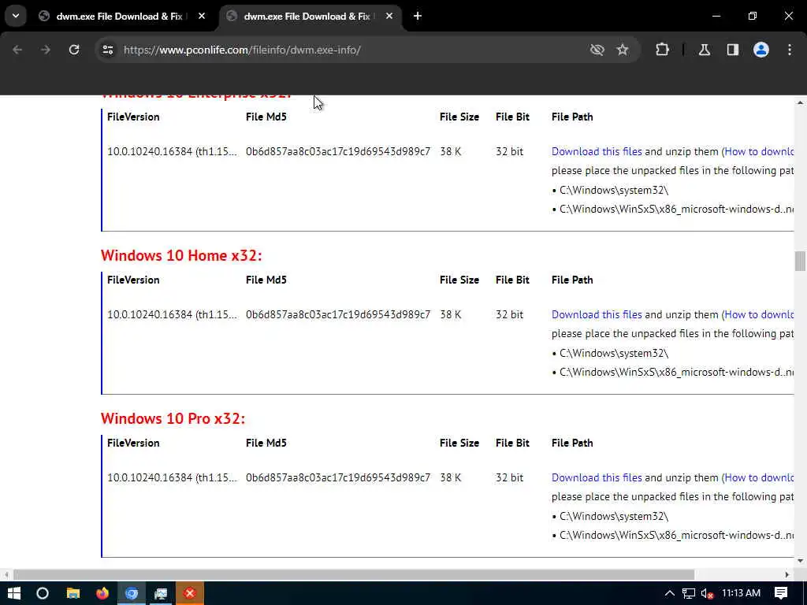Image resolution: width=807 pixels, height=605 pixels.
Task: Click the crossed-eye tracking protection icon
Action: [597, 50]
